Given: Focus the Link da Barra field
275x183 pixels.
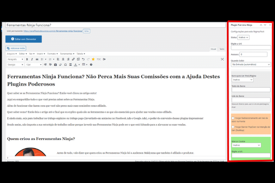Looking at the screenshot, I should tap(251, 100).
